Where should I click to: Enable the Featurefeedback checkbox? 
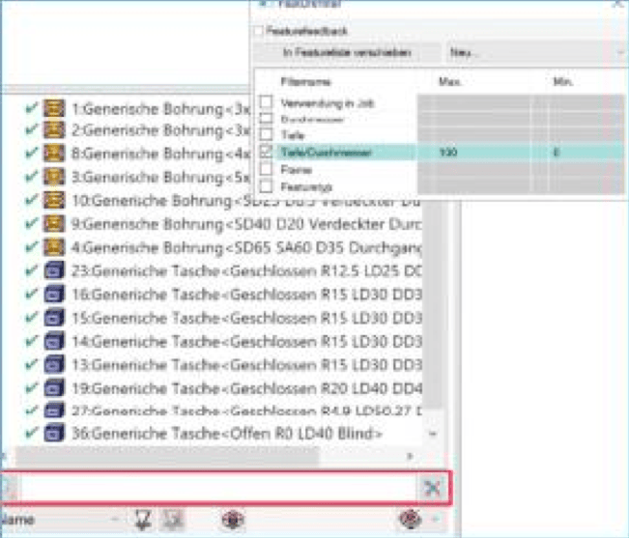click(259, 31)
